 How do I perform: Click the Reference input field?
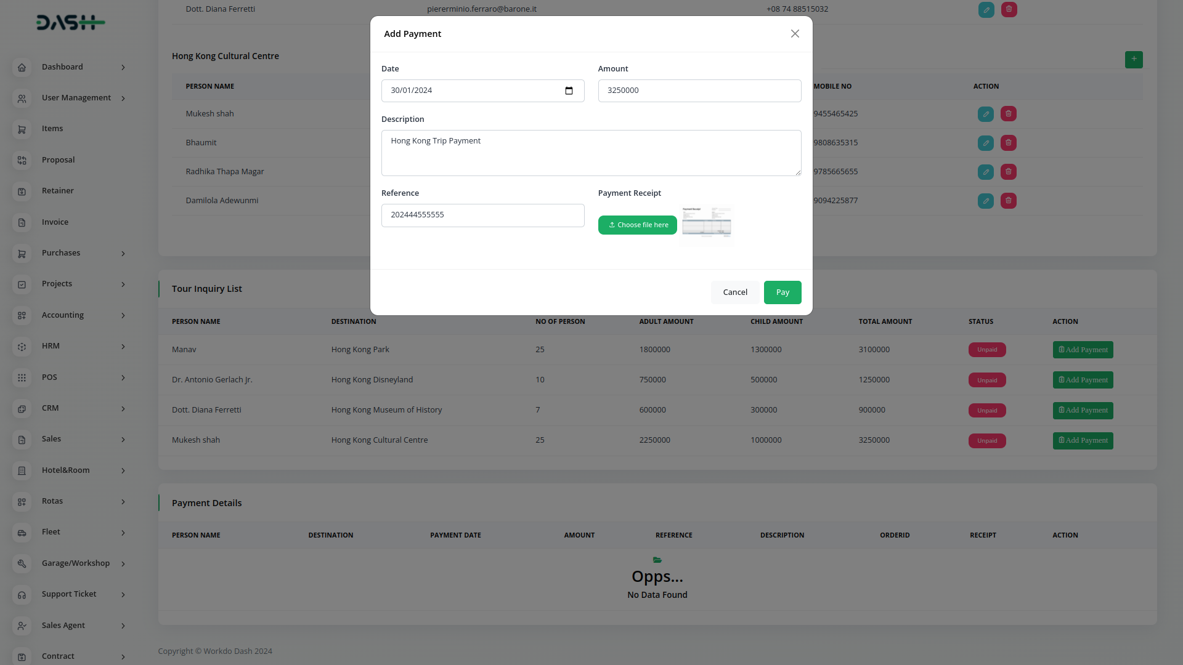point(482,216)
